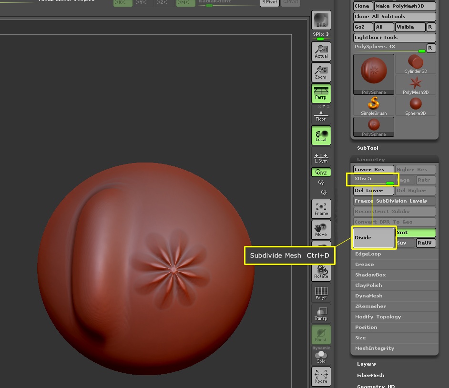Screen dimensions: 449x388
Task: Activate the Zoom magnifier tool
Action: pyautogui.click(x=321, y=72)
